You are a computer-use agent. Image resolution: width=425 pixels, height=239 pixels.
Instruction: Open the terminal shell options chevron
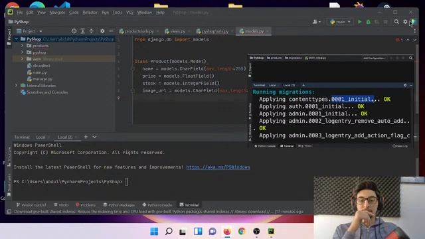pos(94,137)
